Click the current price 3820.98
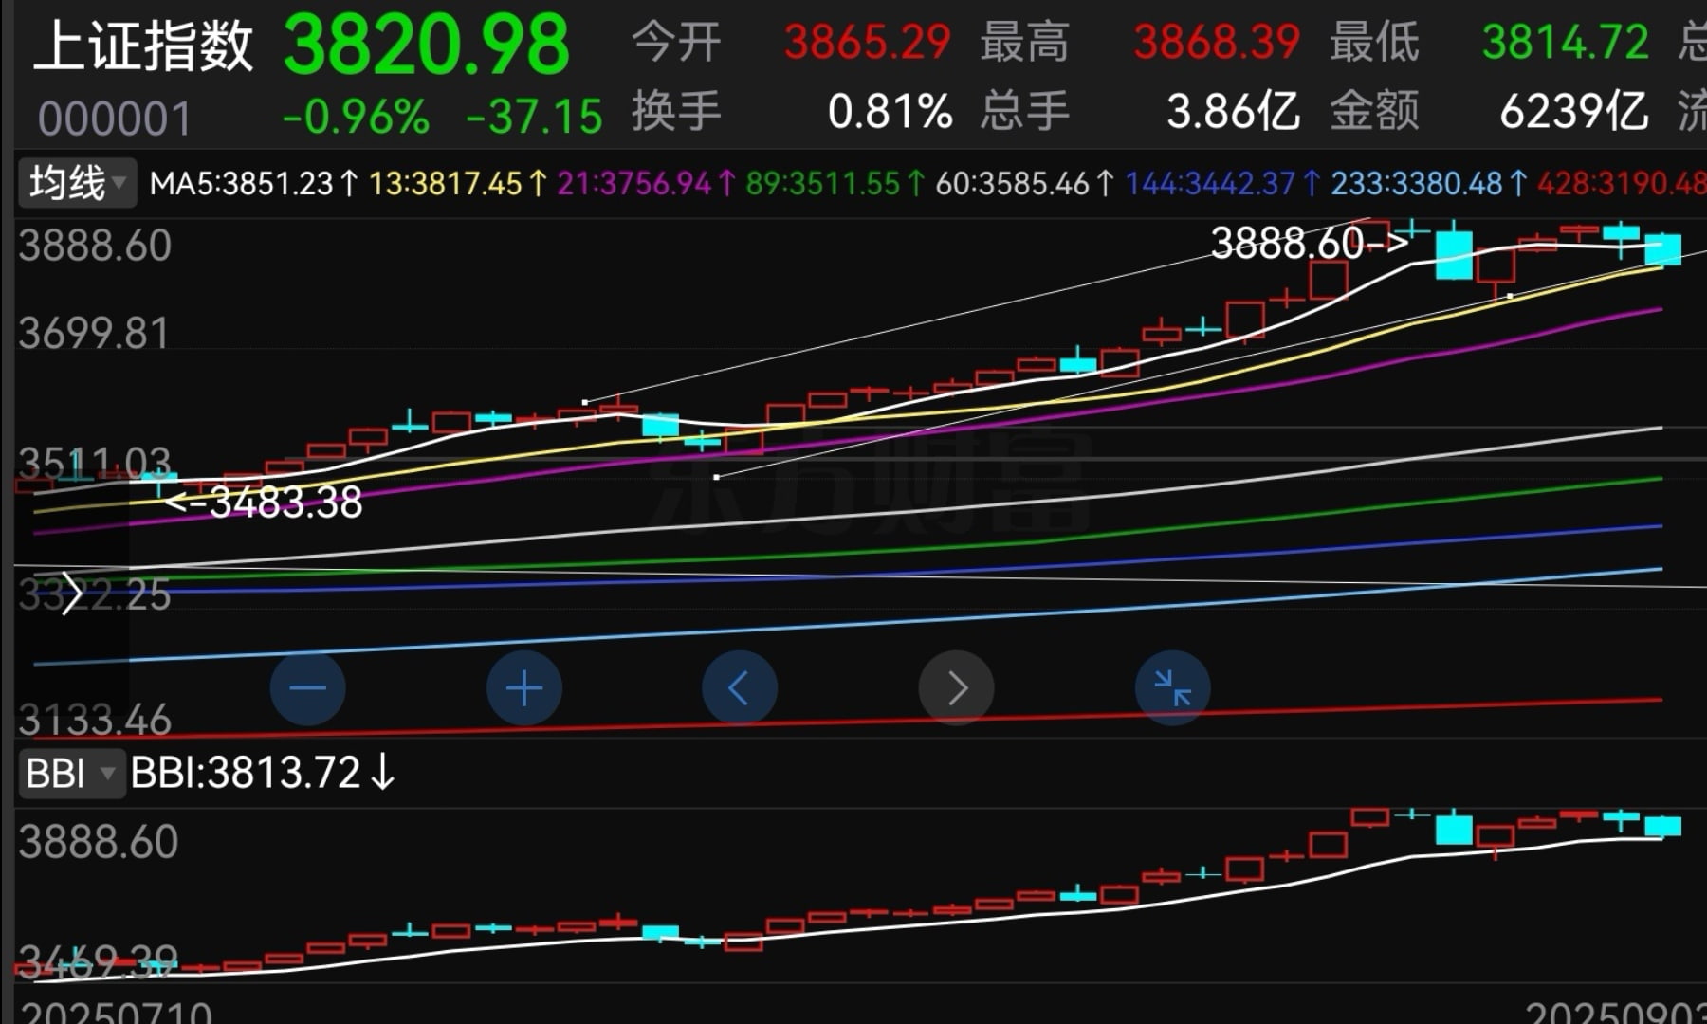Image resolution: width=1707 pixels, height=1024 pixels. coord(426,46)
